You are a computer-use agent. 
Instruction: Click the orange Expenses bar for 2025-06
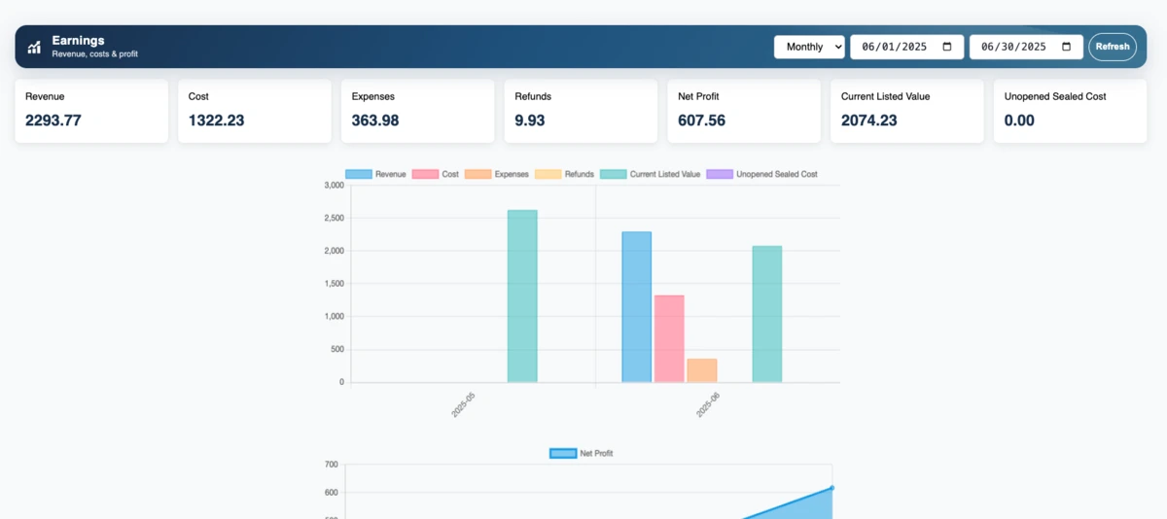point(702,370)
